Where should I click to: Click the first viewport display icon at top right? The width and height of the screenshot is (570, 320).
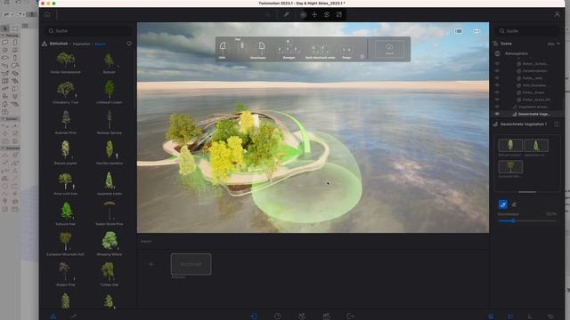[x=459, y=31]
